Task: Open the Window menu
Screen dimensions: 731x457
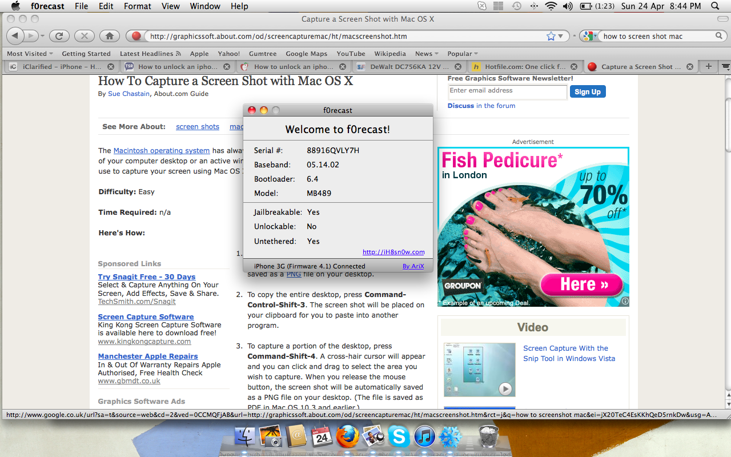Action: point(205,6)
